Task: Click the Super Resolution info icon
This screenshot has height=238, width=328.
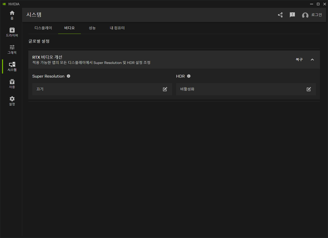Action: click(x=68, y=76)
